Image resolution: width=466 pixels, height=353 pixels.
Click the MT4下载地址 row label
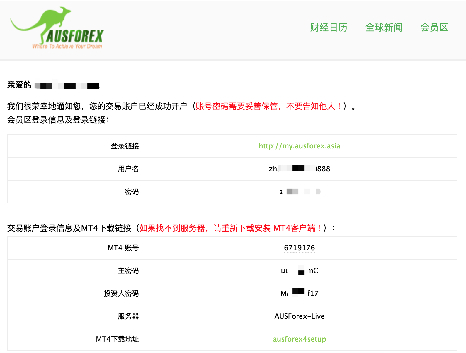pyautogui.click(x=117, y=339)
